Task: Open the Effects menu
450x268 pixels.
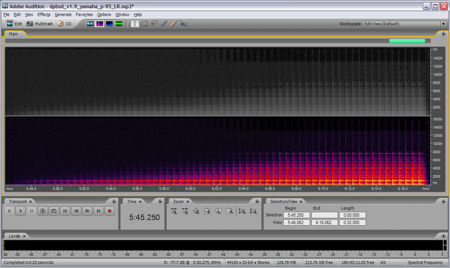Action: [x=43, y=15]
